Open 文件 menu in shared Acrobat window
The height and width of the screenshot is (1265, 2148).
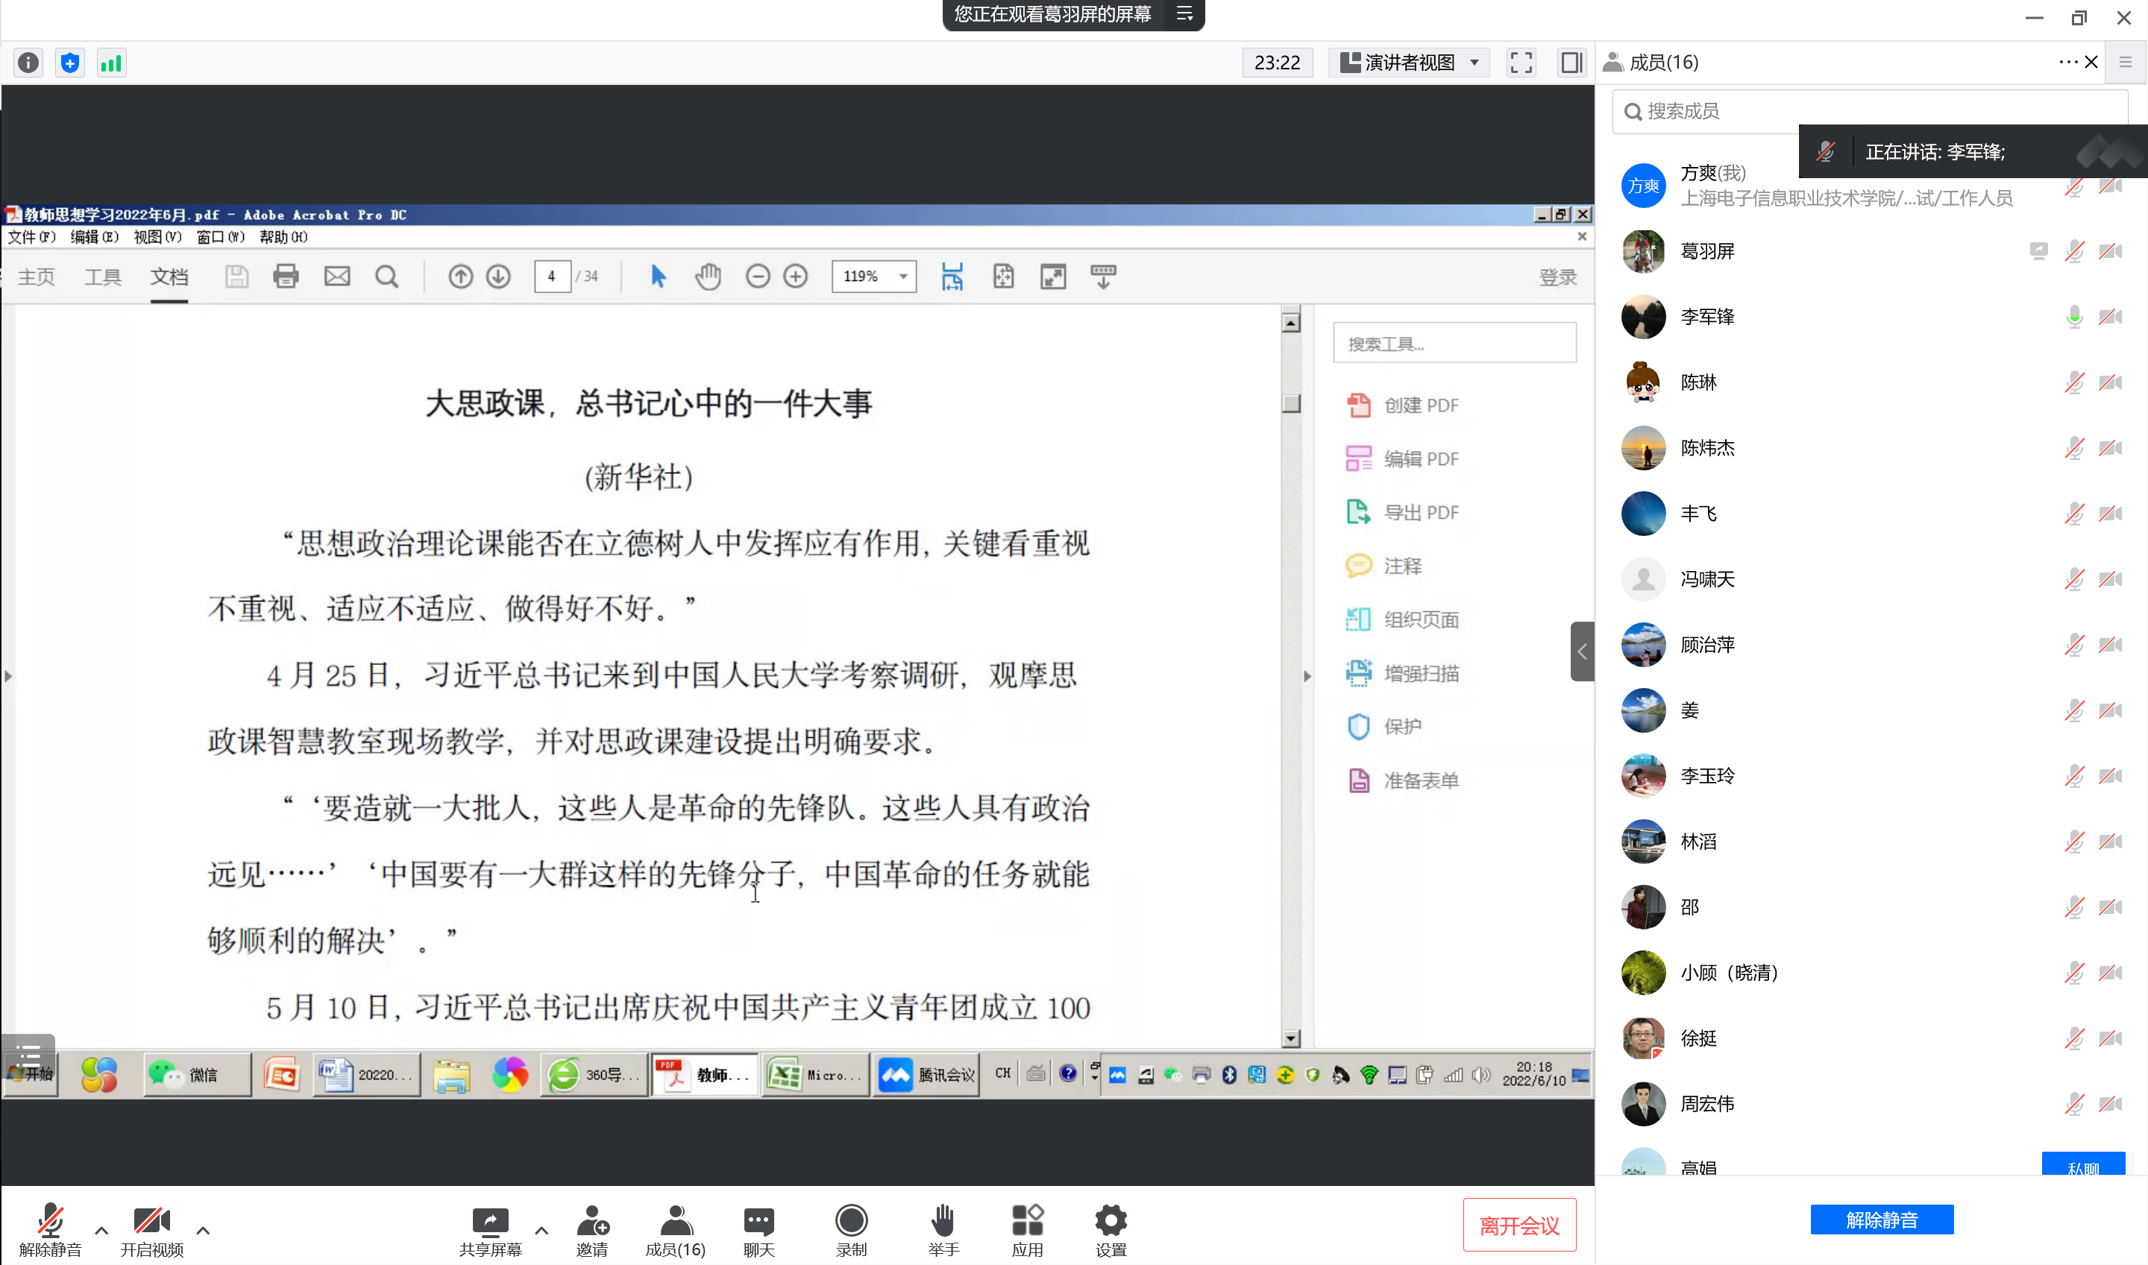tap(31, 237)
